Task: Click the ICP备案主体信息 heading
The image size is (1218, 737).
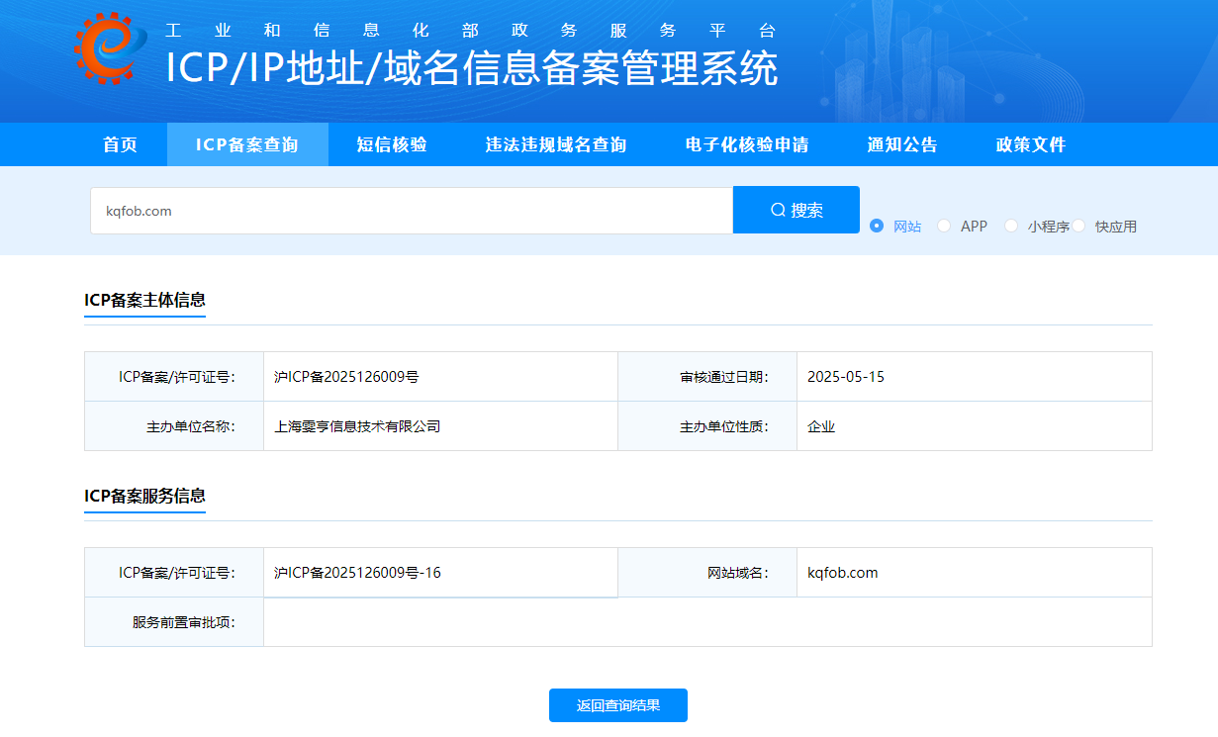Action: (144, 300)
